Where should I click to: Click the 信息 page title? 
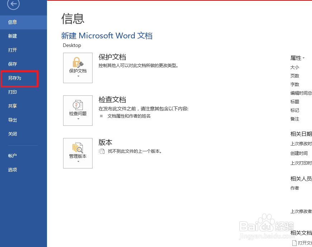coord(73,19)
